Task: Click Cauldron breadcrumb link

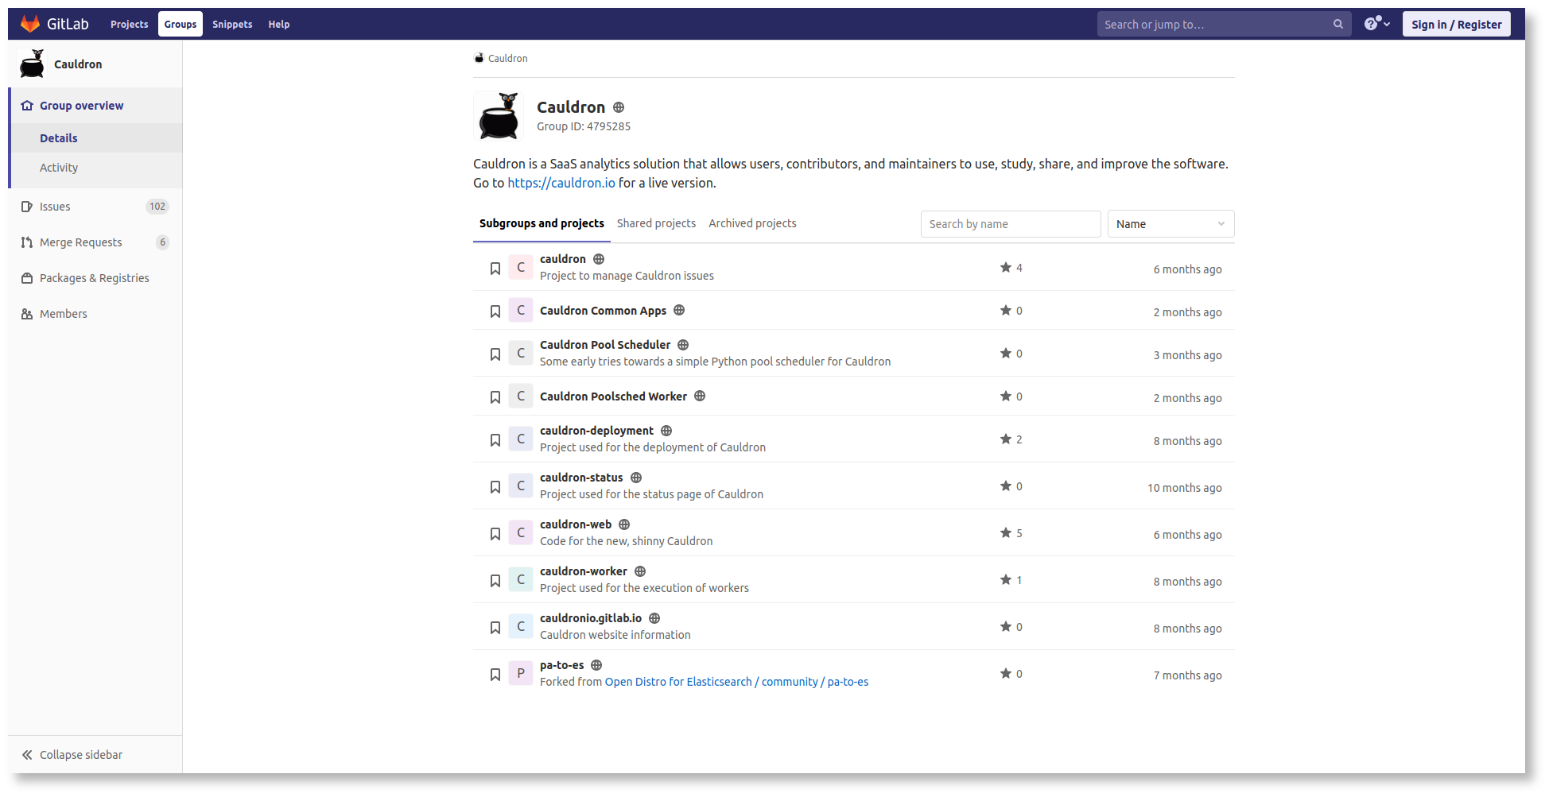Action: click(507, 58)
